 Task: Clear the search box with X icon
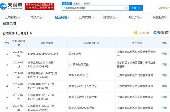[x=126, y=8]
